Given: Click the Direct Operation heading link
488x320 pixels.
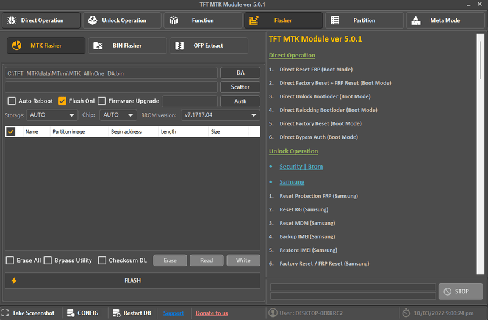Looking at the screenshot, I should 292,55.
